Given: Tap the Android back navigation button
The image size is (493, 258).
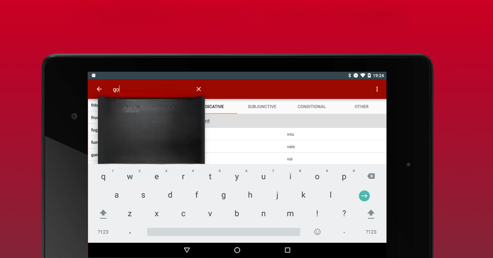Looking at the screenshot, I should point(187,250).
